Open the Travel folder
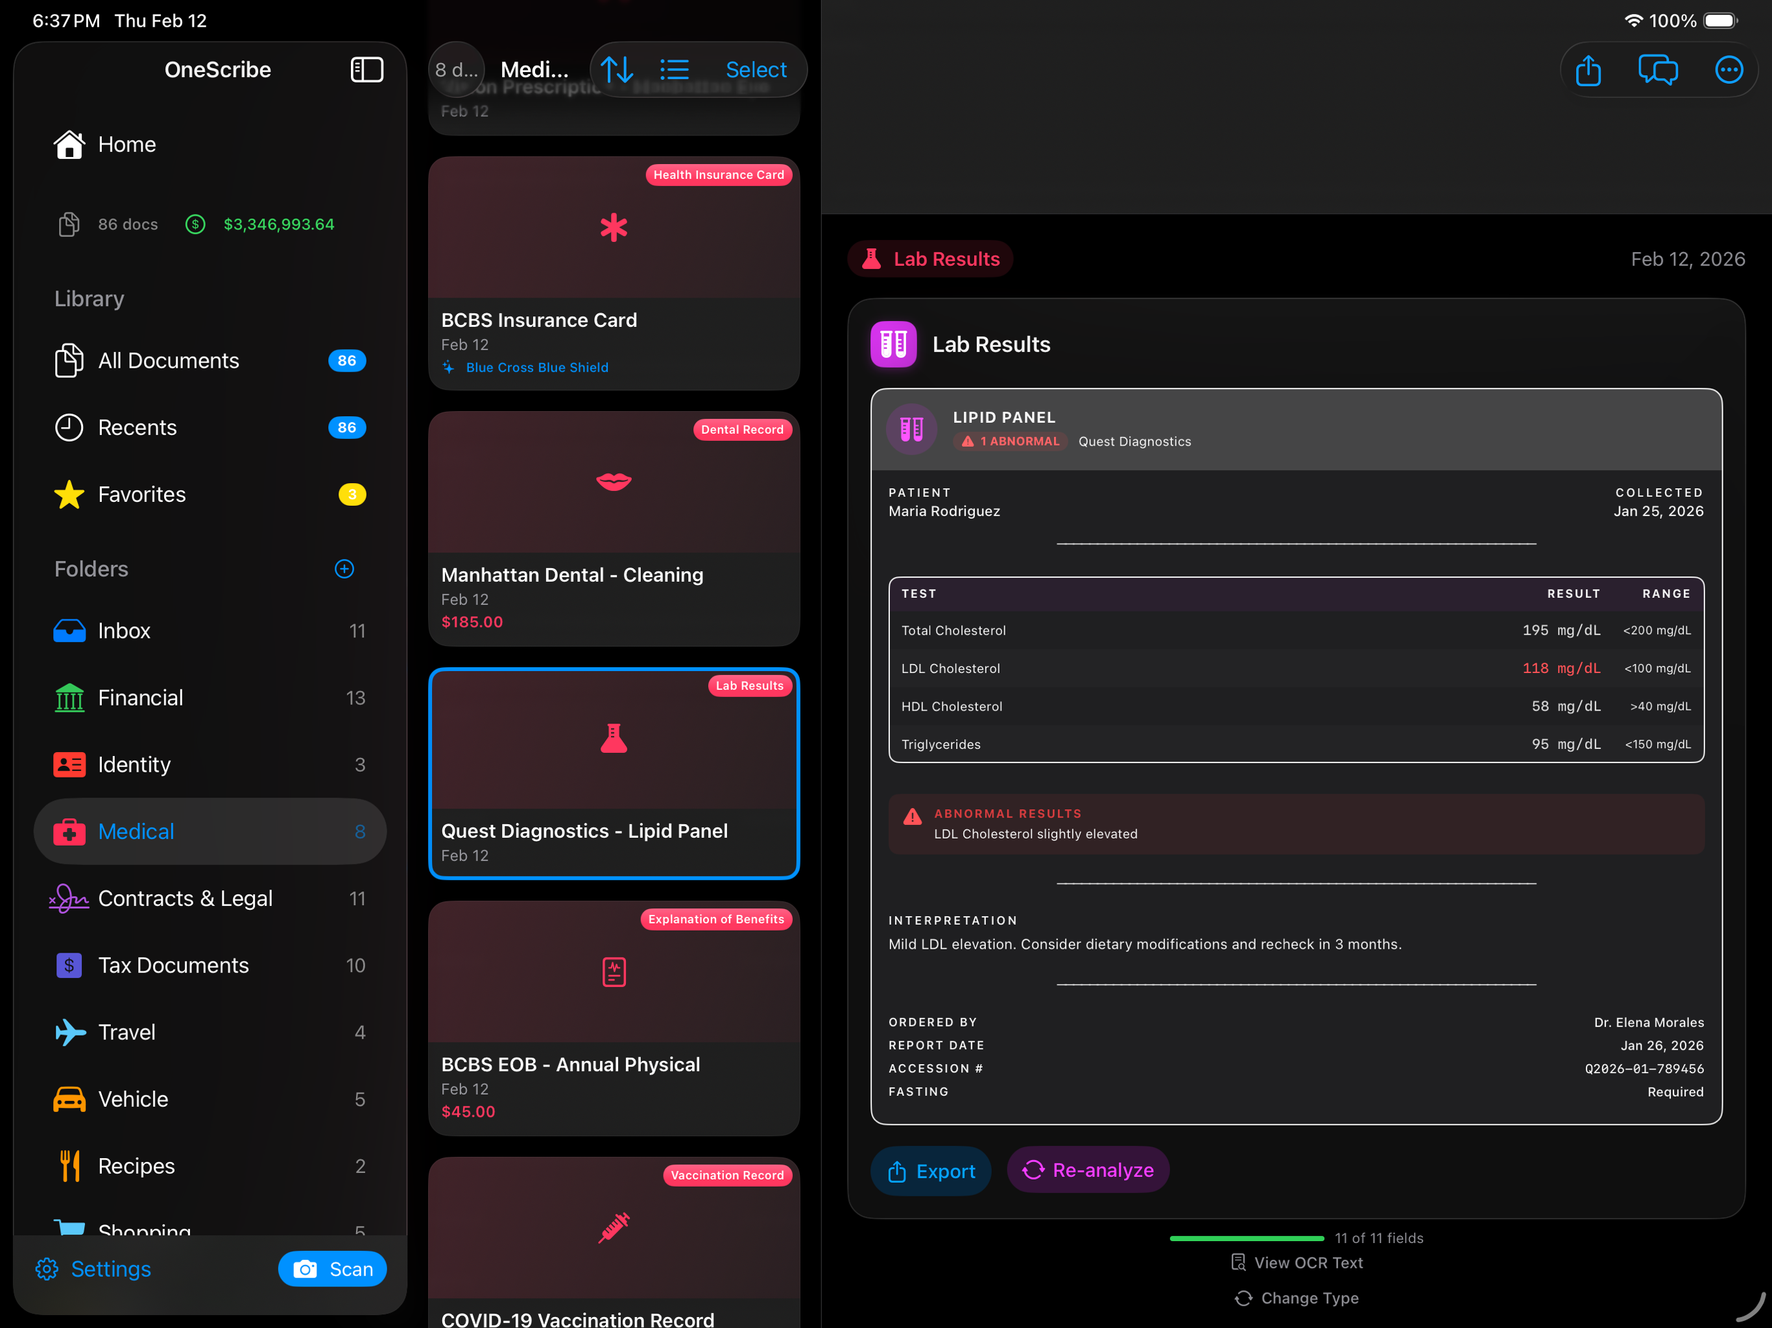 [210, 1032]
